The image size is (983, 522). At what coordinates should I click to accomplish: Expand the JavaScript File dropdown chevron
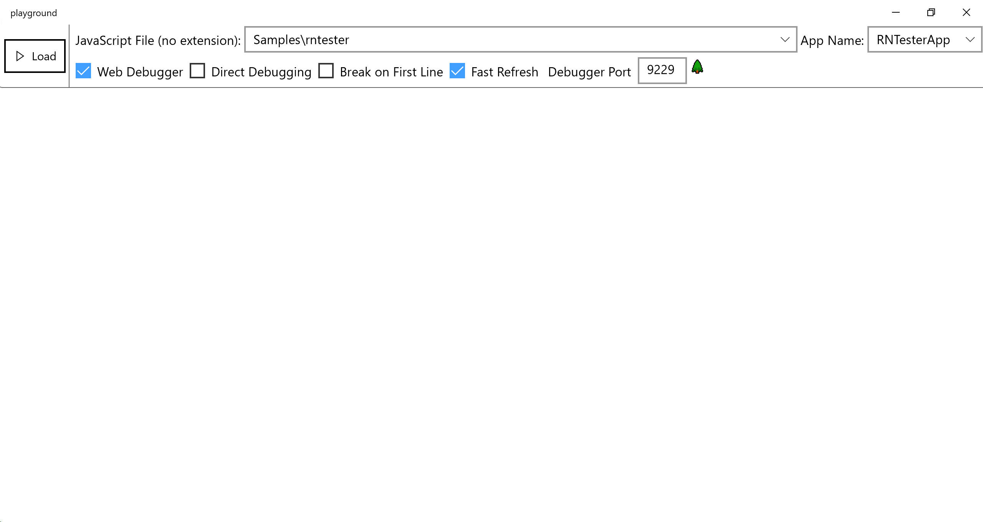click(x=785, y=40)
